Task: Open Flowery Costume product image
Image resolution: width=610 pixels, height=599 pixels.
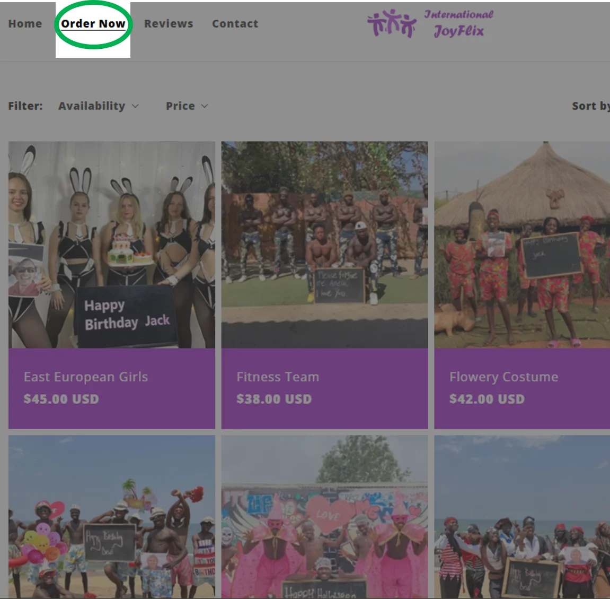Action: (x=522, y=245)
